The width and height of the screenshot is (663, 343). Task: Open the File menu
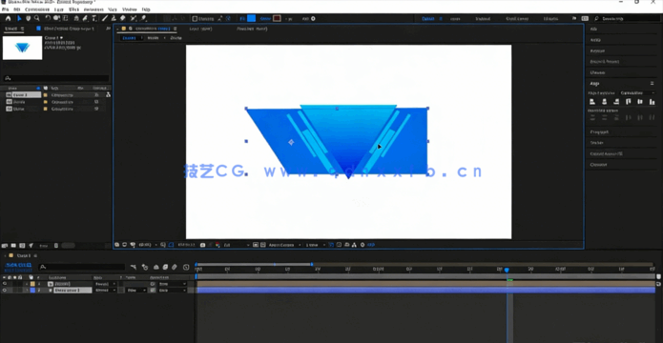(6, 9)
